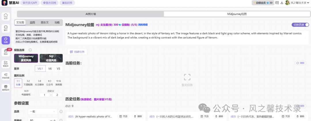The image size is (311, 121).
Task: Select the 混图 tab
Action: [32, 22]
